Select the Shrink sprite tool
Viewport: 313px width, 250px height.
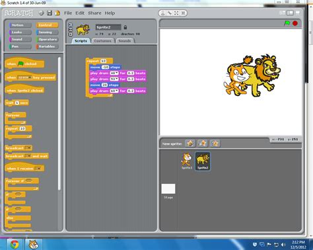[x=183, y=13]
